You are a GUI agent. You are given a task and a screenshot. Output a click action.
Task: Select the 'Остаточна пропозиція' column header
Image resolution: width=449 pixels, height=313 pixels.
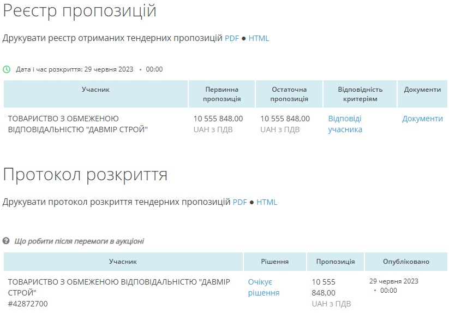point(289,94)
